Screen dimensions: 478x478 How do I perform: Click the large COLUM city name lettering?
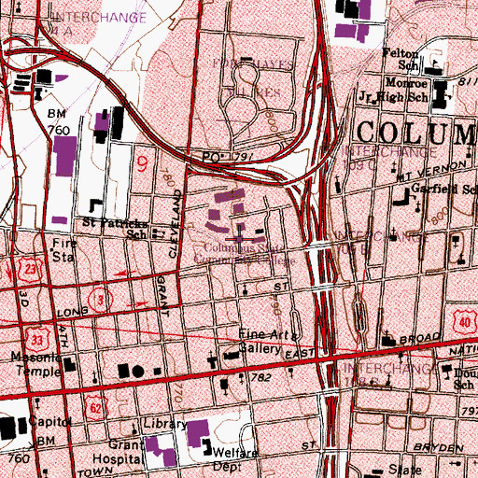click(x=417, y=133)
